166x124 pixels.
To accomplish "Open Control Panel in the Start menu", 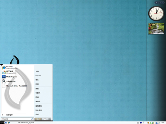I will coord(39,106).
